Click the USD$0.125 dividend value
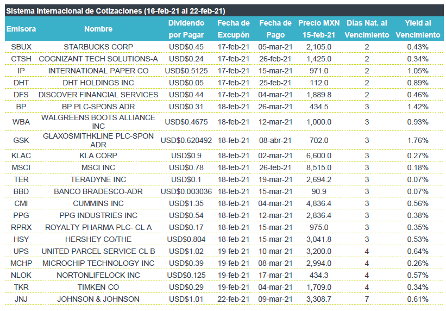446x311 pixels. click(186, 275)
